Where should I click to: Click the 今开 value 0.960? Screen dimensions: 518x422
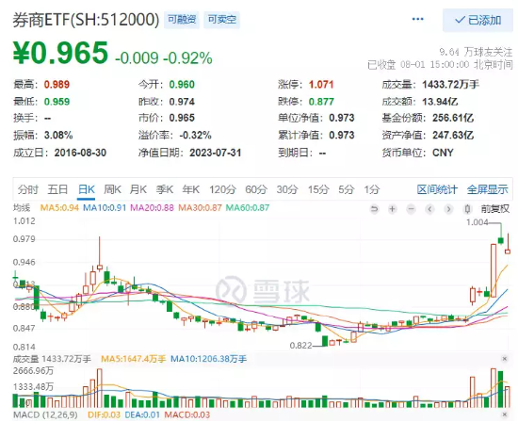tap(182, 84)
